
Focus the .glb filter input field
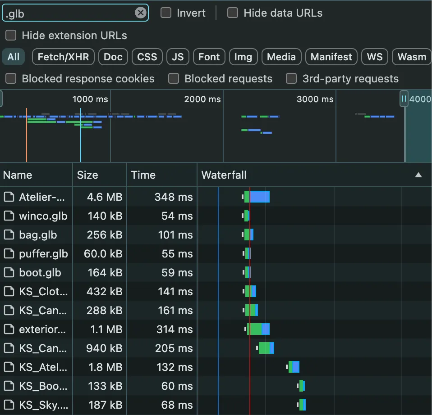click(x=69, y=13)
